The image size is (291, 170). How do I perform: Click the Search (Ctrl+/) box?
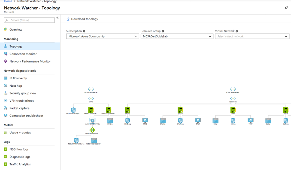tap(29, 20)
